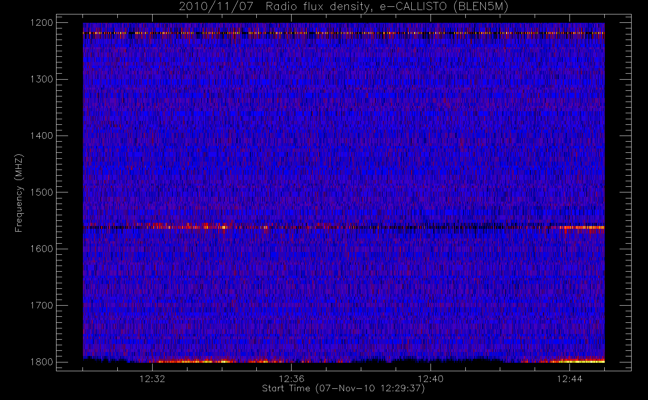Click the 12:36 time tick label

pyautogui.click(x=292, y=379)
